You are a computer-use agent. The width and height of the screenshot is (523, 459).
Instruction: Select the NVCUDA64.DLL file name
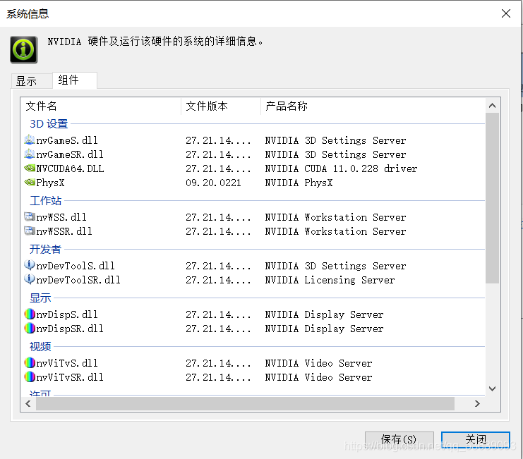click(70, 169)
